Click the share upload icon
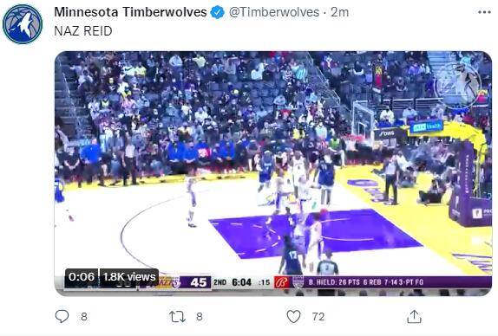The height and width of the screenshot is (336, 498). [x=414, y=317]
